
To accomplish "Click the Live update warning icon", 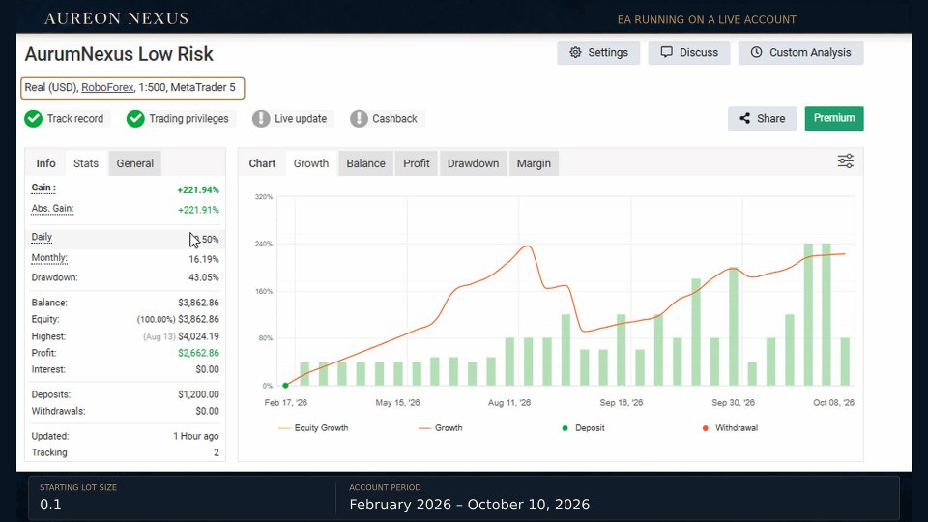I will (261, 118).
